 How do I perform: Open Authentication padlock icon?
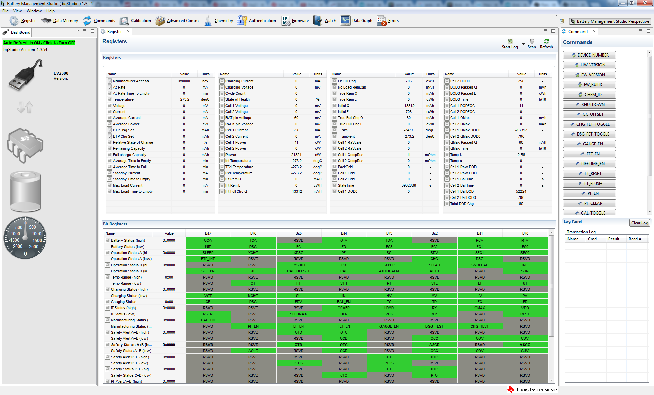coord(242,21)
